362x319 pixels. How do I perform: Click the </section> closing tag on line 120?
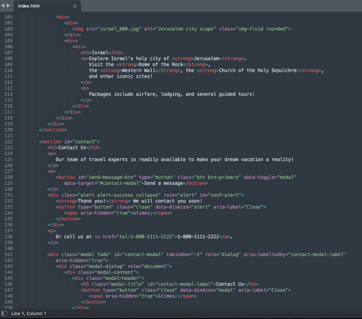click(52, 130)
